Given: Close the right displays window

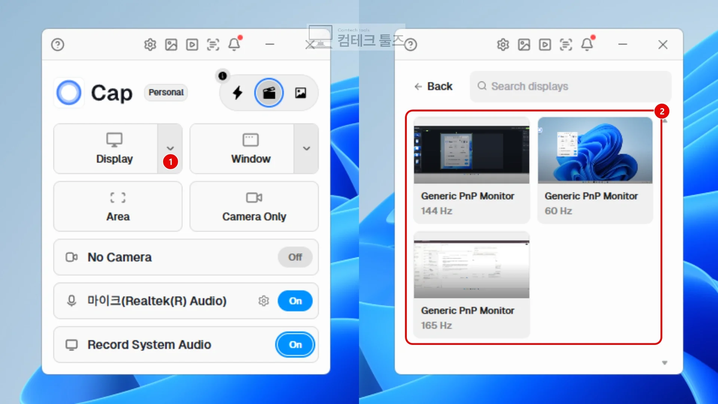Looking at the screenshot, I should [663, 45].
